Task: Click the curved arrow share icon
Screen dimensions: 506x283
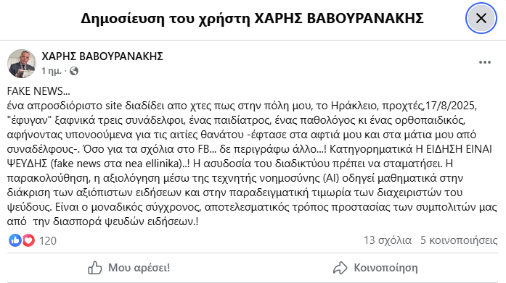Action: pos(340,268)
